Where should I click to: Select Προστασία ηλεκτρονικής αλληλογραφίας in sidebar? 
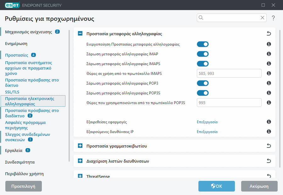pos(33,101)
